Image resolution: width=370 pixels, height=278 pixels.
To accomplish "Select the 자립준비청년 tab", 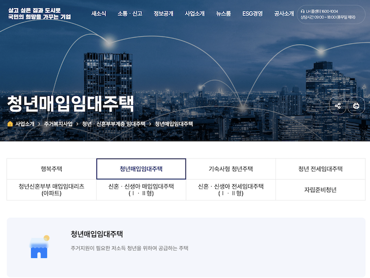I will pos(321,190).
